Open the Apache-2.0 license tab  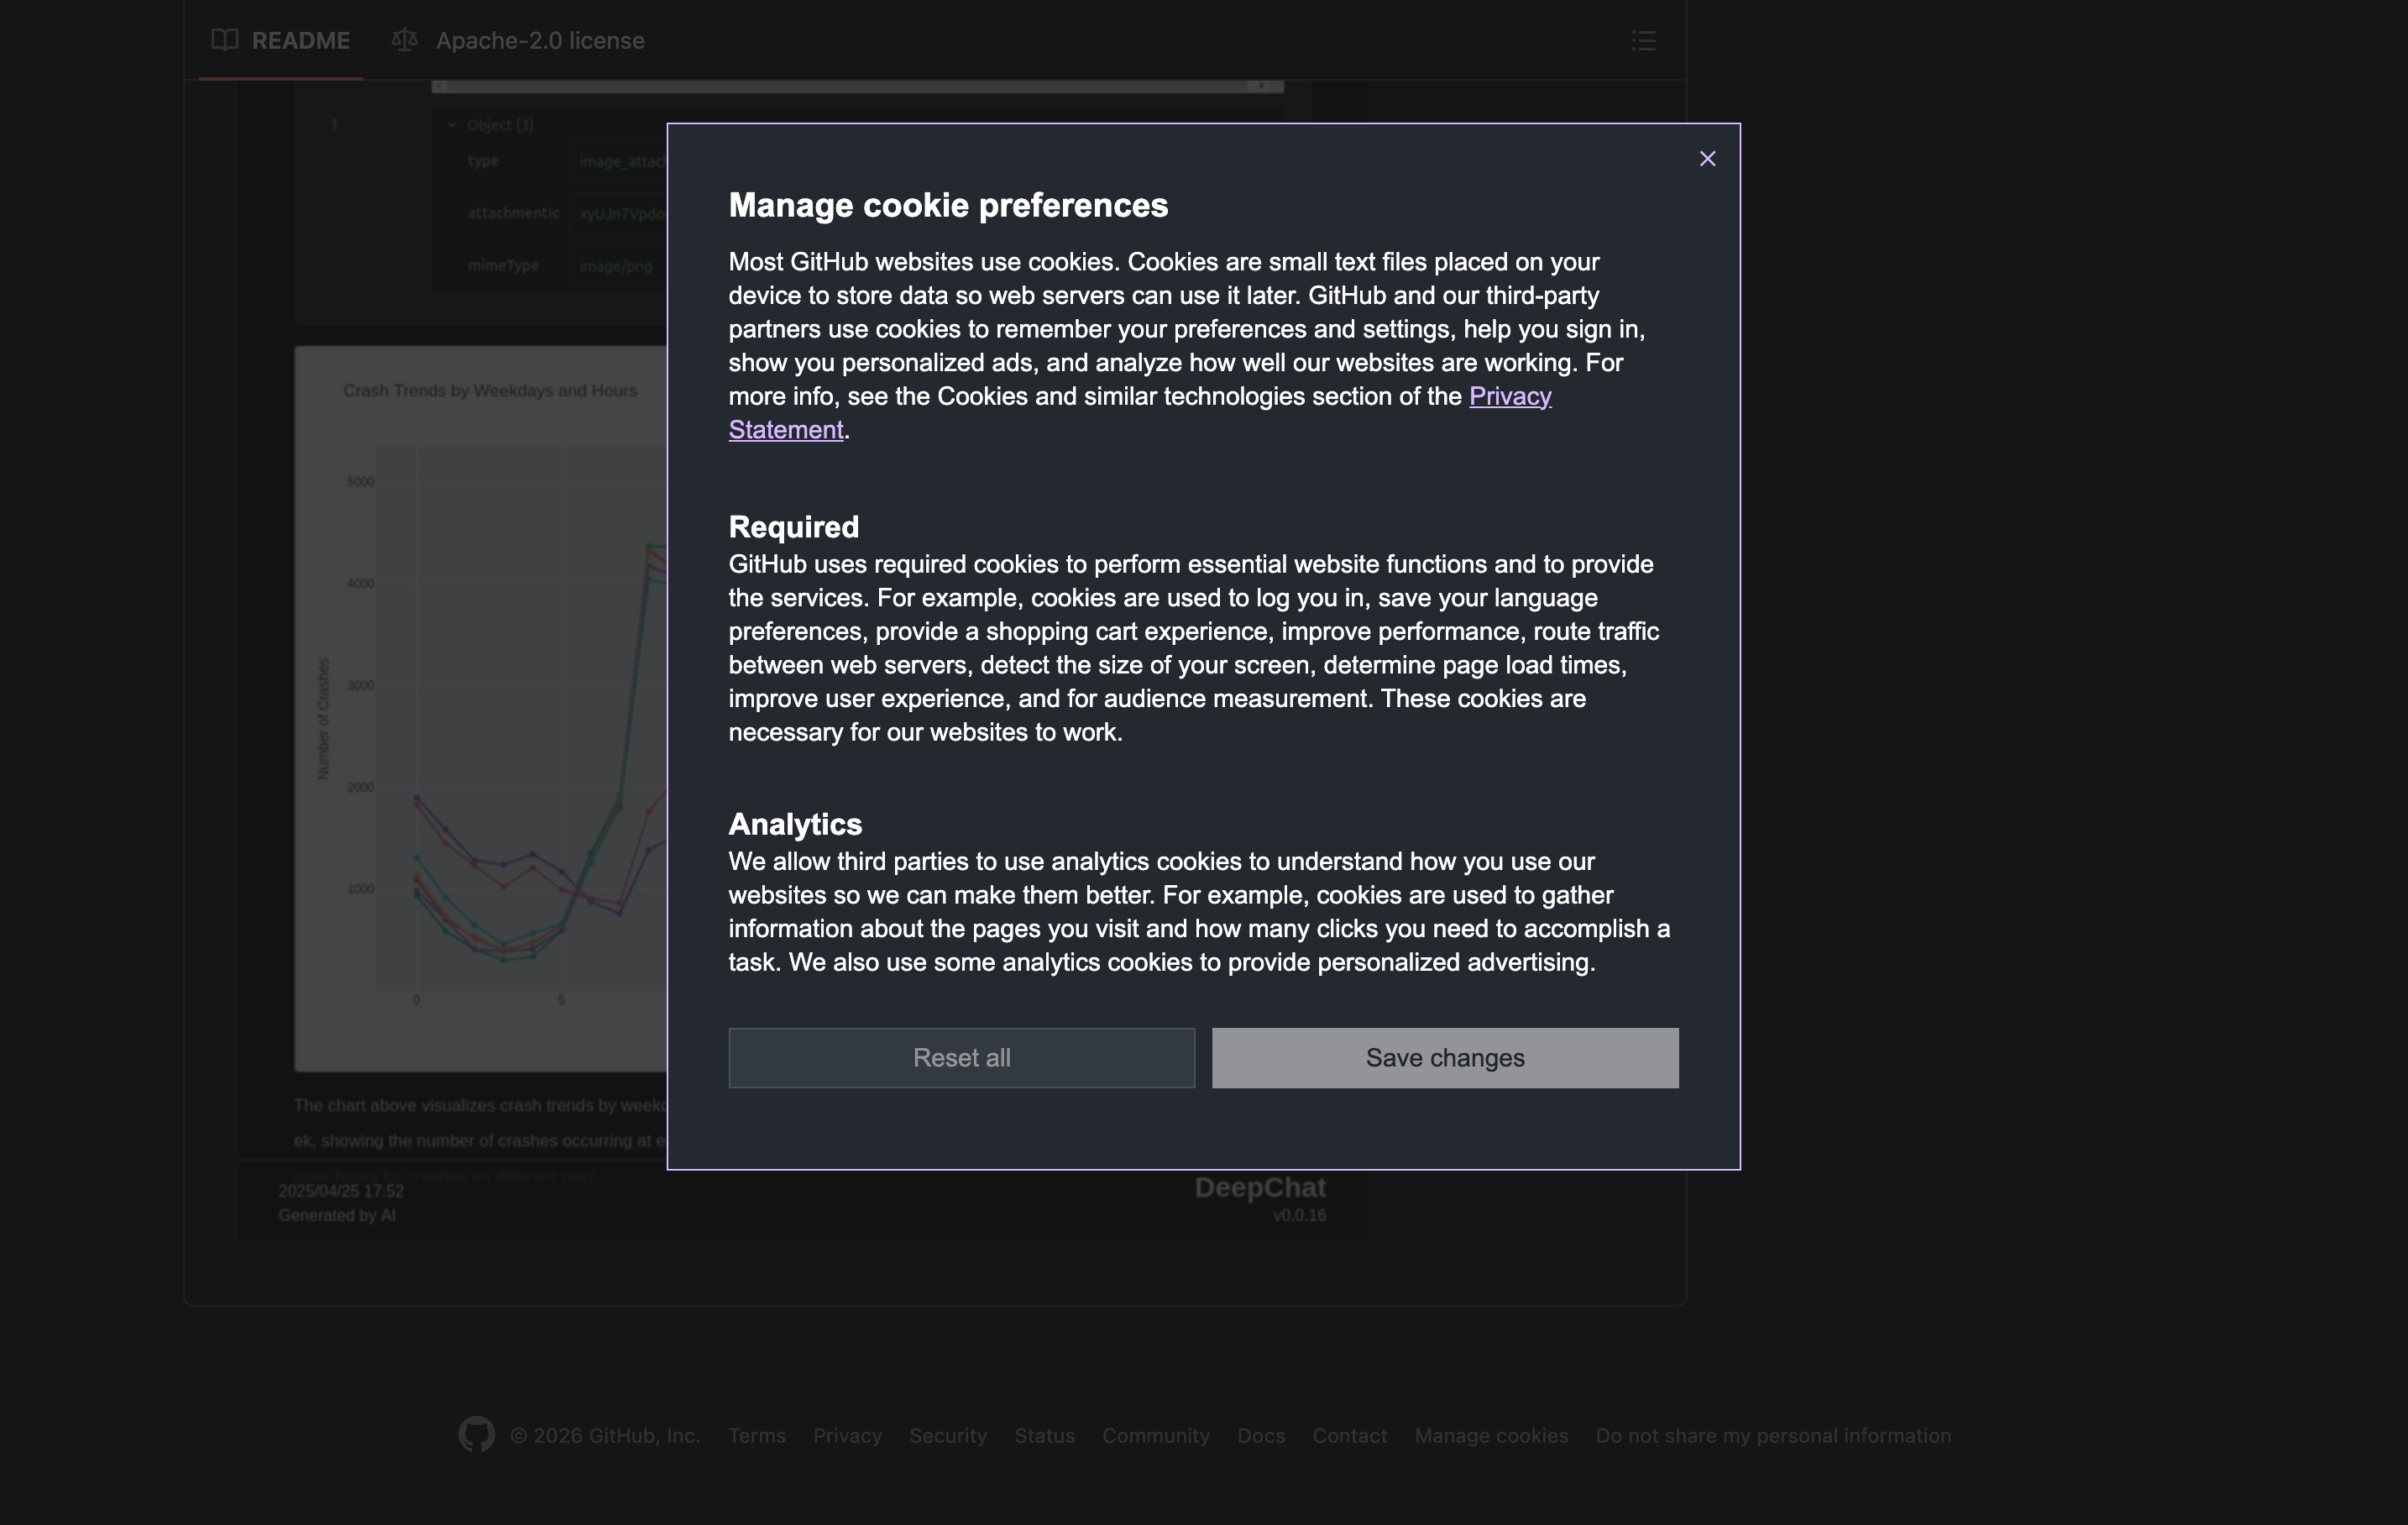539,41
